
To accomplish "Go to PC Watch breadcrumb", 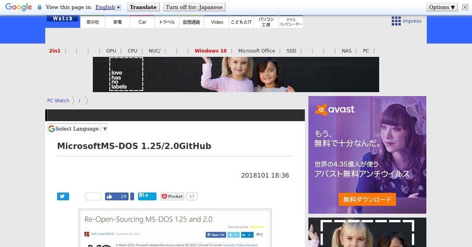I will (x=58, y=101).
